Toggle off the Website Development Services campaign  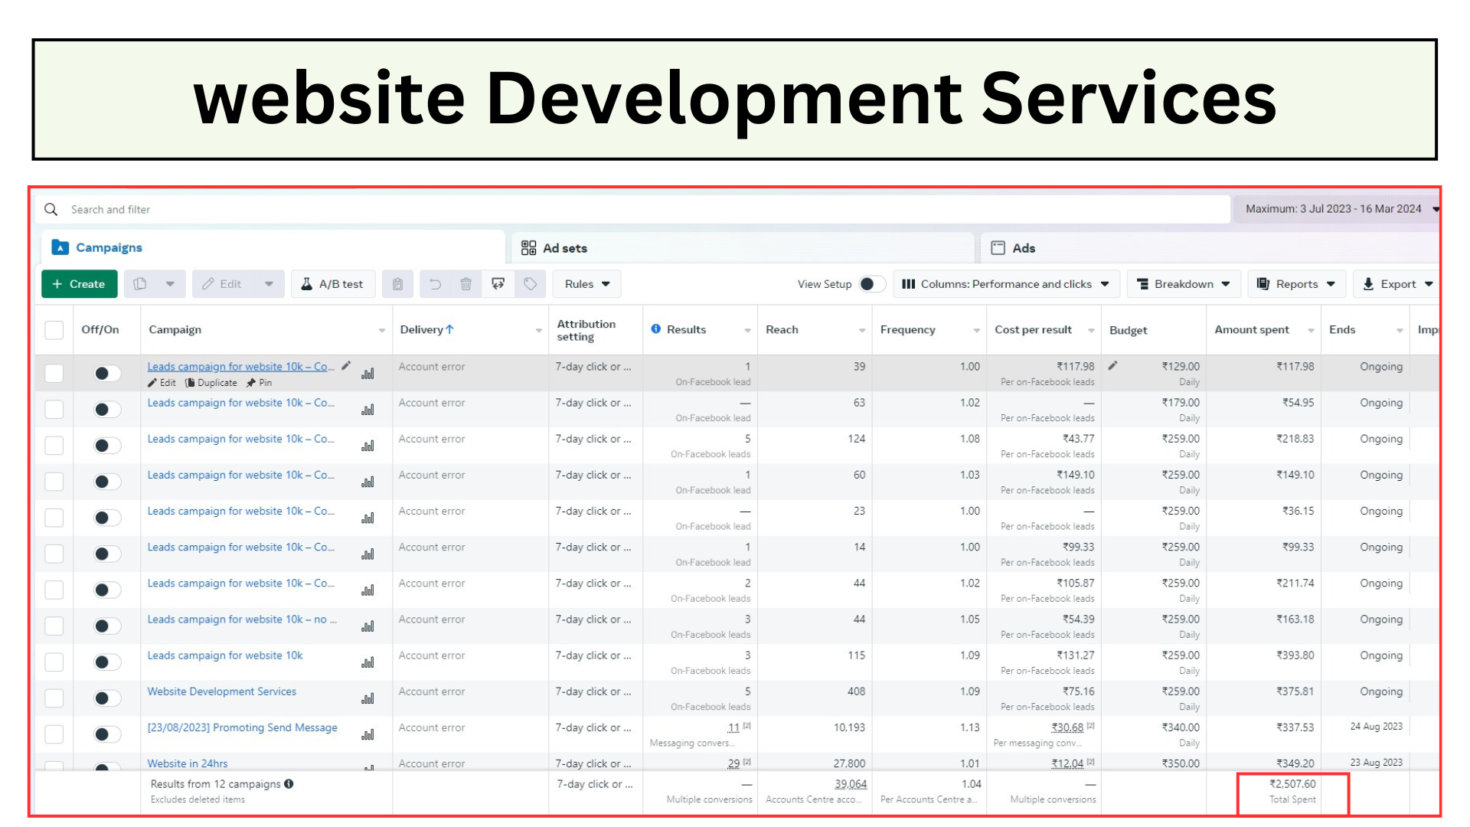point(106,698)
